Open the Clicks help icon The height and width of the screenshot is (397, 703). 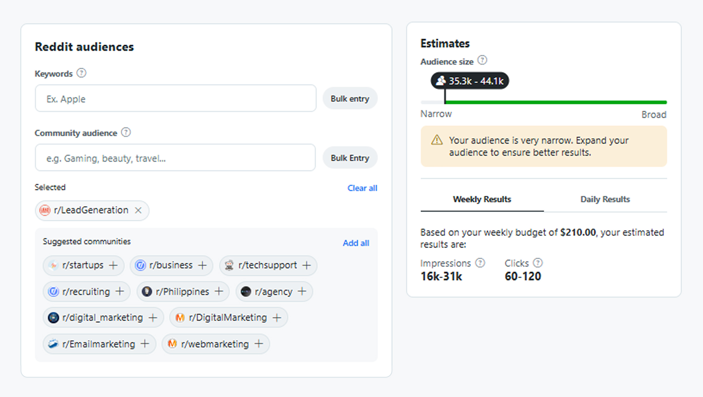coord(538,263)
